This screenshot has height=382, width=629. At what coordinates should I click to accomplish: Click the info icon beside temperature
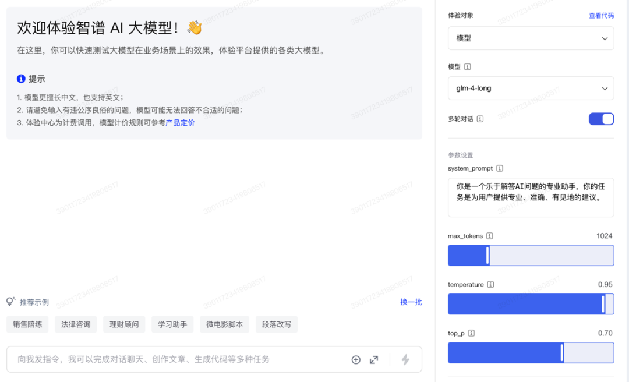click(491, 285)
